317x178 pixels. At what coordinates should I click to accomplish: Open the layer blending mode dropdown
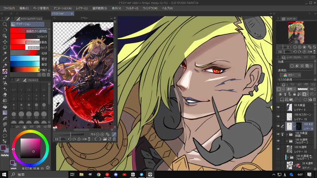click(290, 89)
